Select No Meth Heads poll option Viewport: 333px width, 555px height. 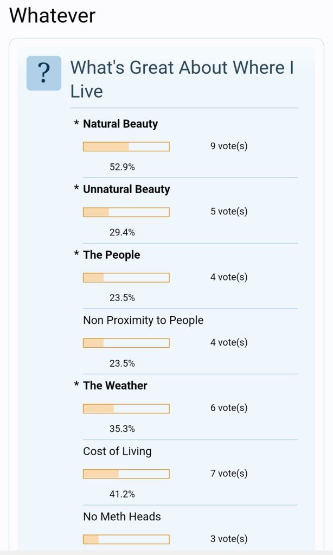click(x=121, y=516)
